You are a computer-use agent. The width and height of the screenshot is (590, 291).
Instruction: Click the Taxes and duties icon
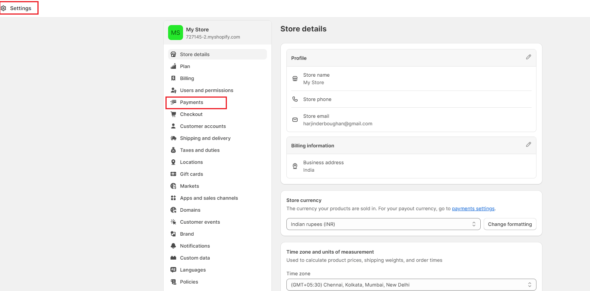(x=173, y=150)
